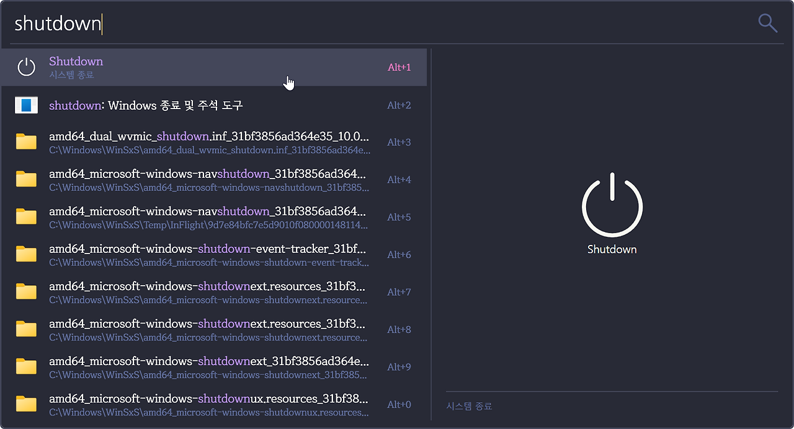Select "amd64_microsoft-windows-shutdownext_31bf3856ad364e" title
Viewport: 794px width, 429px height.
209,361
